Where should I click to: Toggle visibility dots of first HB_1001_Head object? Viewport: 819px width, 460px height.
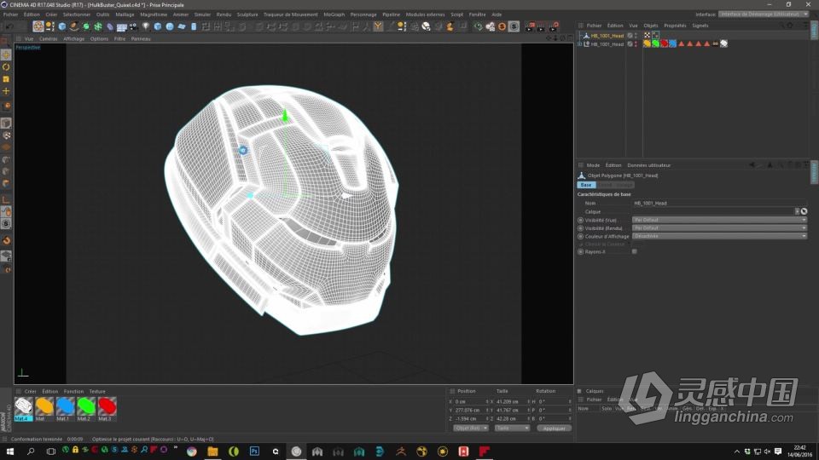coord(636,36)
